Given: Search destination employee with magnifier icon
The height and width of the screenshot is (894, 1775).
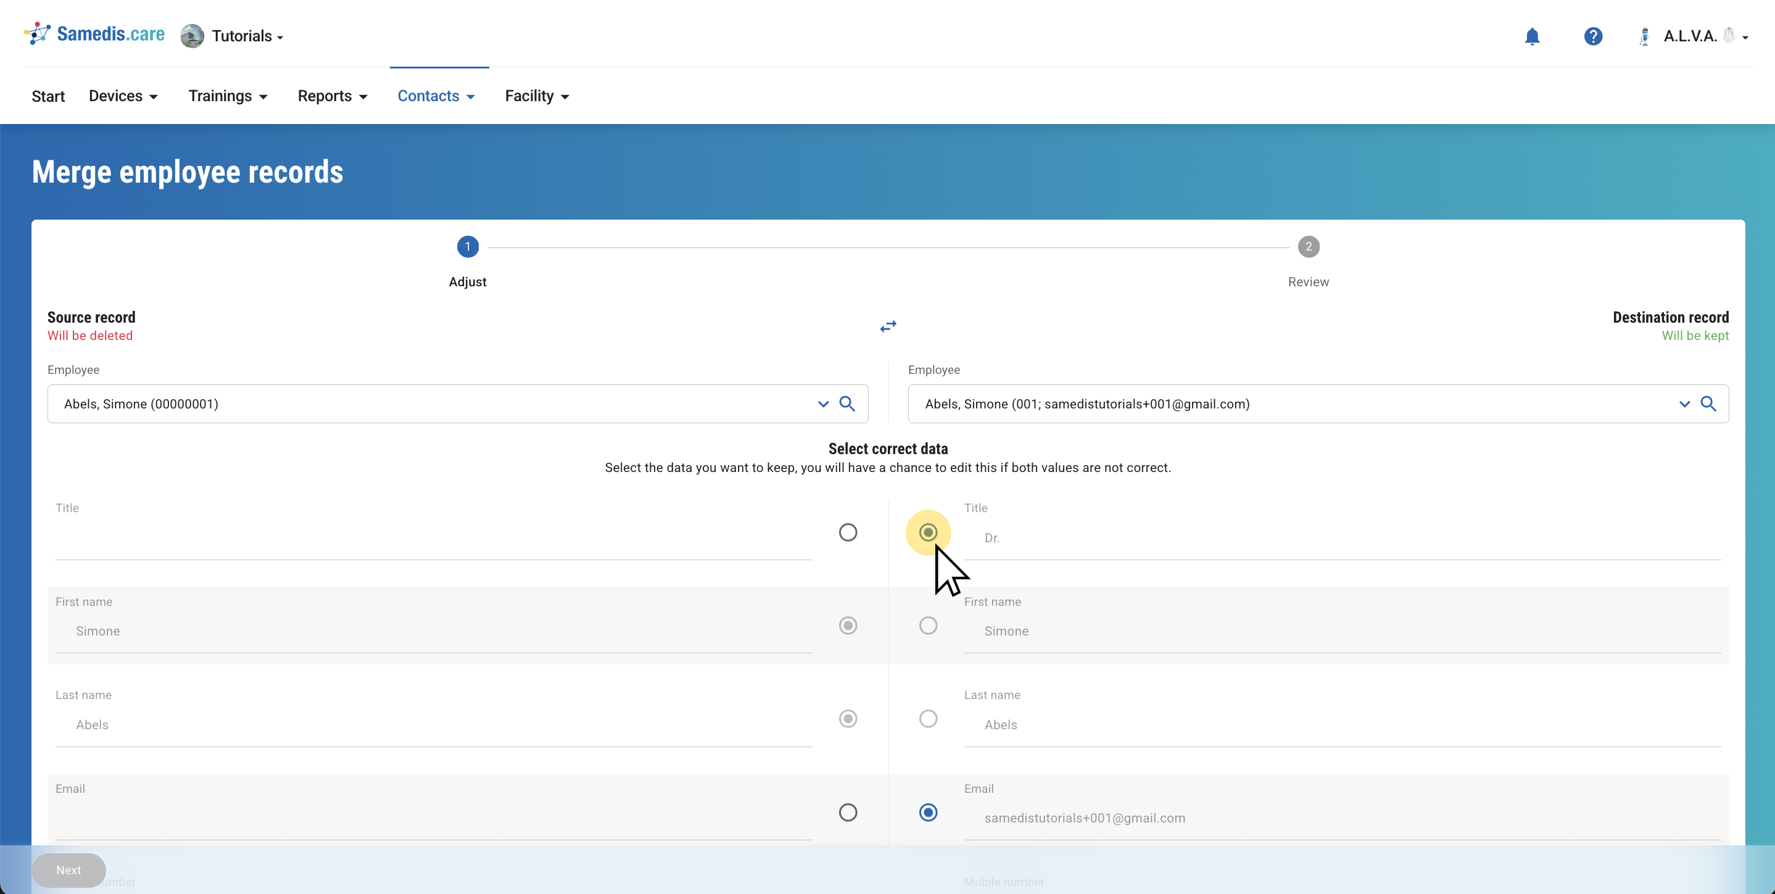Looking at the screenshot, I should (x=1708, y=404).
